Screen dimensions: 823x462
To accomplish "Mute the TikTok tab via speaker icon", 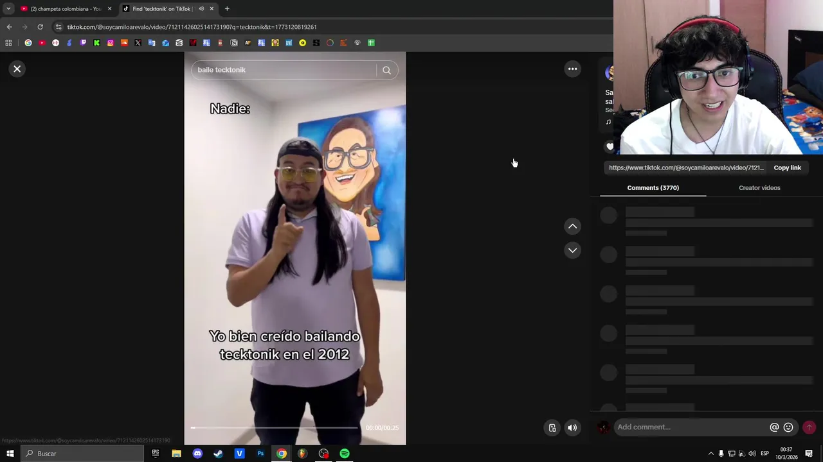I will (201, 9).
